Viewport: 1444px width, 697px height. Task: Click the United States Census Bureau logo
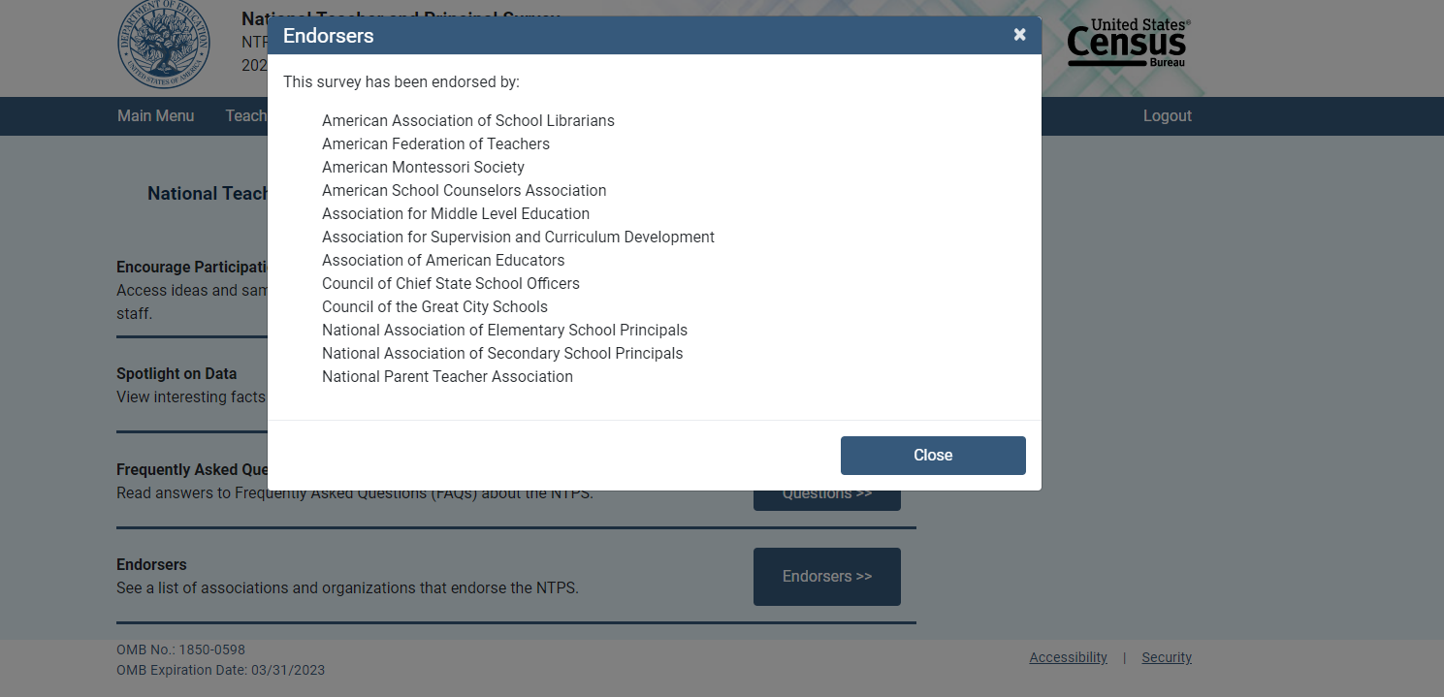coord(1128,44)
